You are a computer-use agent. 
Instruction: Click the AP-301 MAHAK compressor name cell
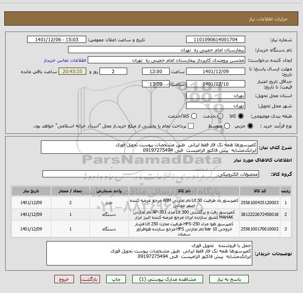tap(184, 215)
